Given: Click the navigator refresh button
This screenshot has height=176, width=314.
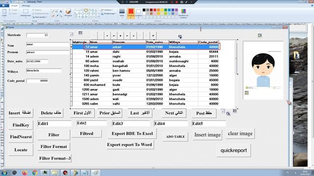Looking at the screenshot, I should pyautogui.click(x=153, y=36).
